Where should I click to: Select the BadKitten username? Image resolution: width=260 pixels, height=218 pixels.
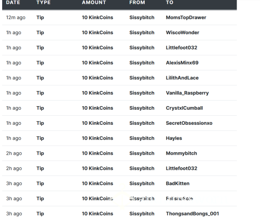coord(178,183)
